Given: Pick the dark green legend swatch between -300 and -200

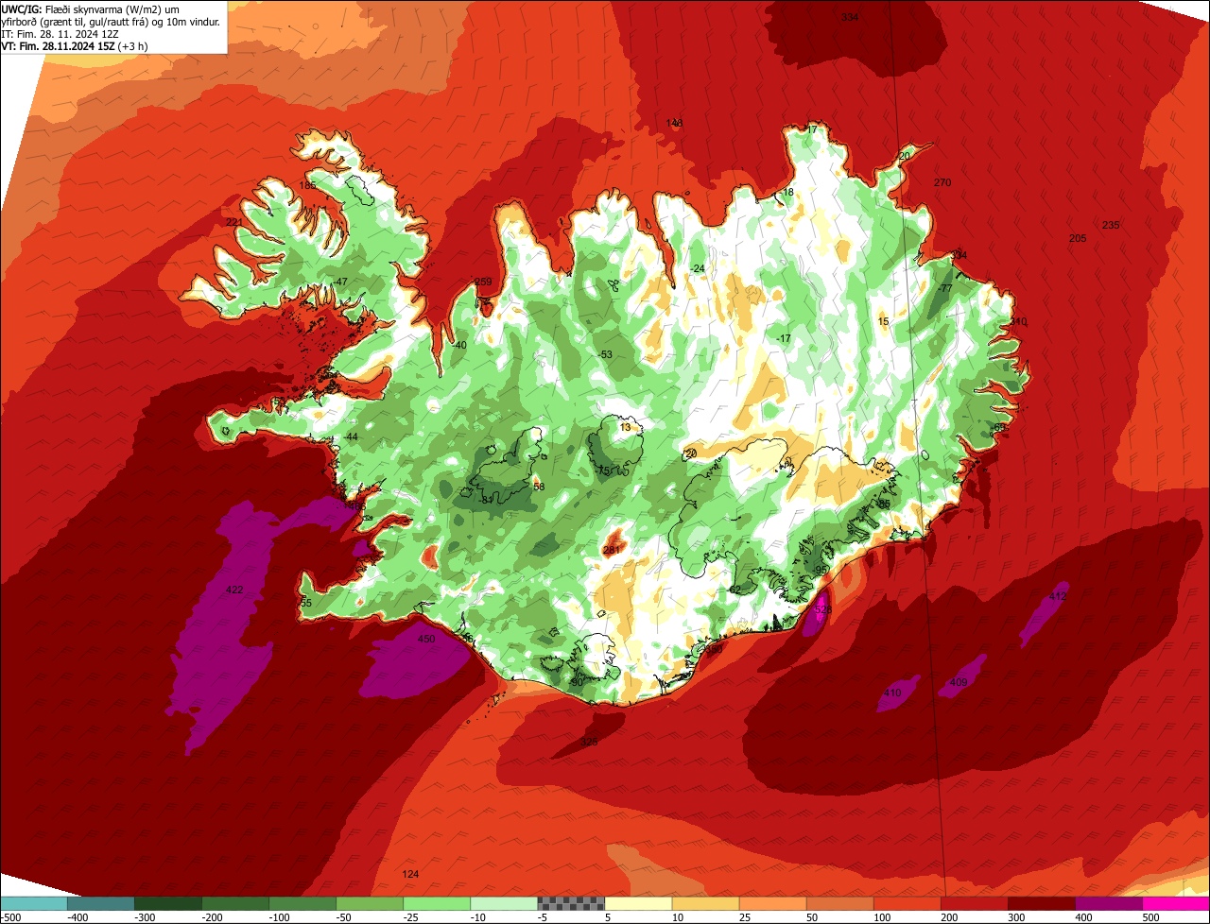Looking at the screenshot, I should [168, 903].
